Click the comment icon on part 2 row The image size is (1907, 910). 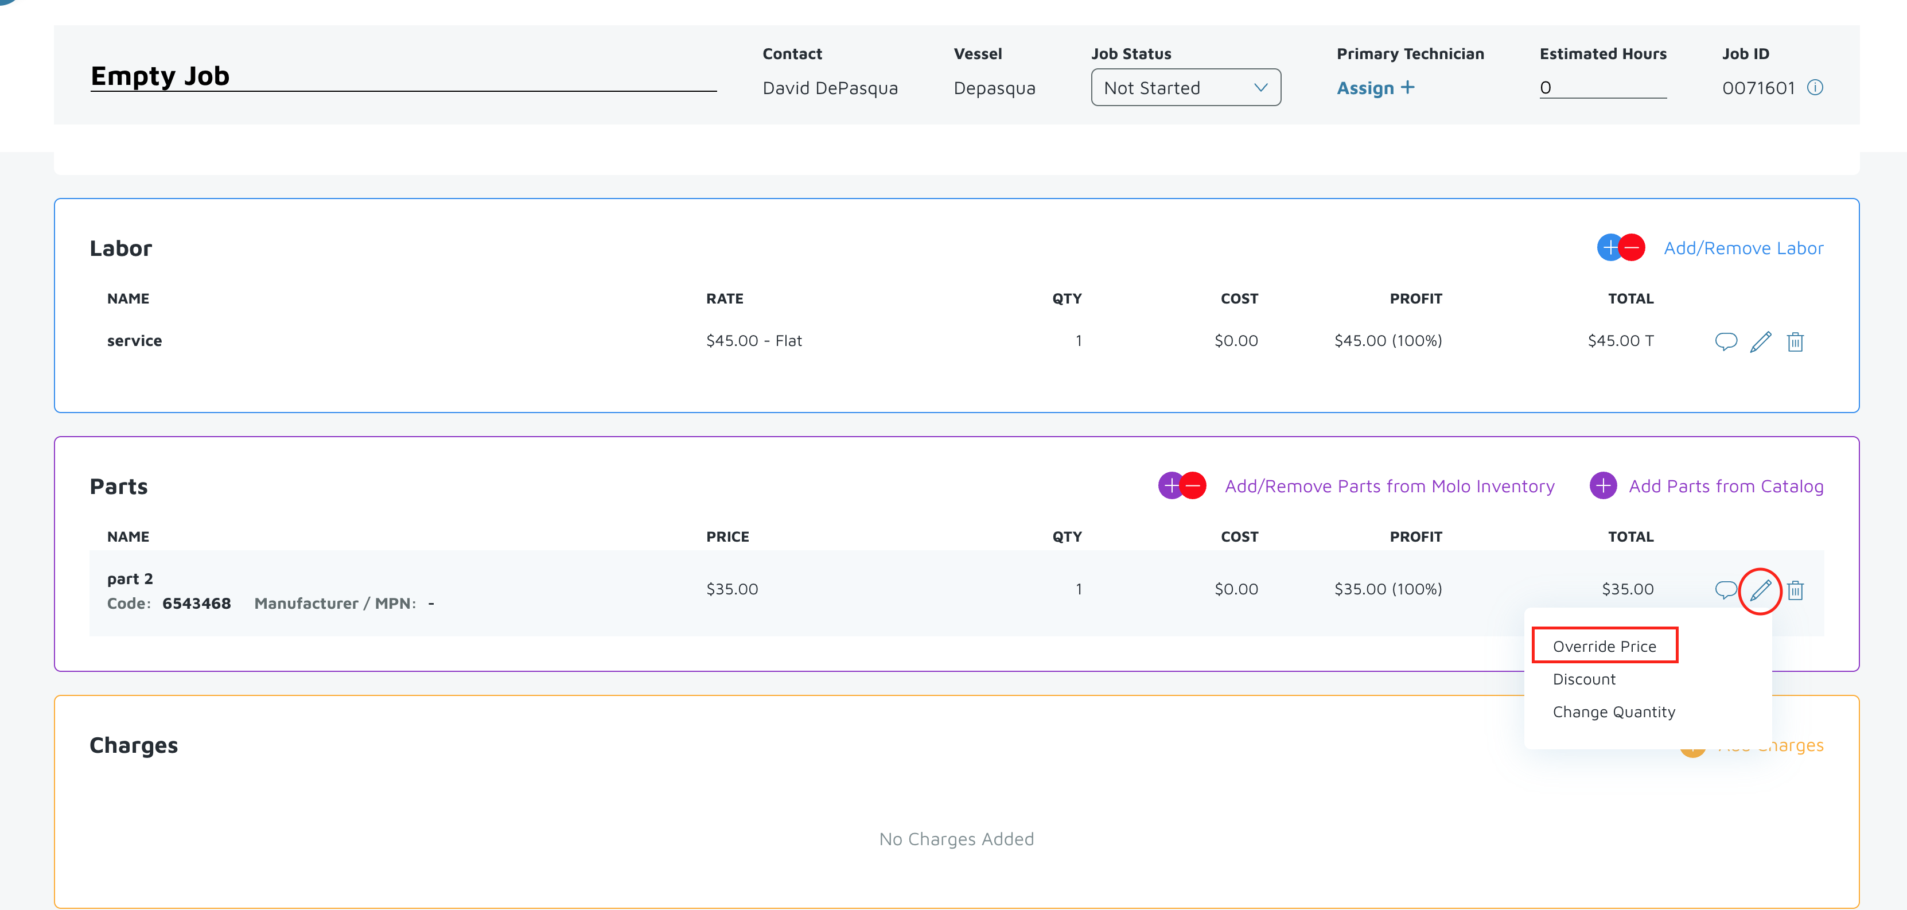point(1725,589)
